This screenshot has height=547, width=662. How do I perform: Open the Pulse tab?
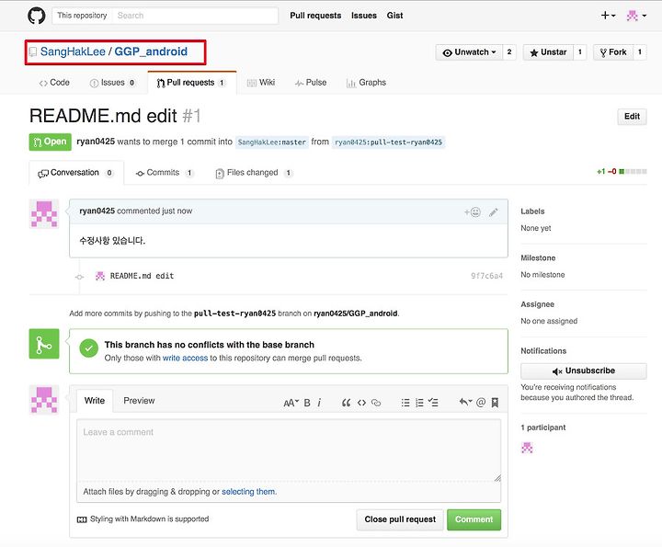pyautogui.click(x=311, y=83)
